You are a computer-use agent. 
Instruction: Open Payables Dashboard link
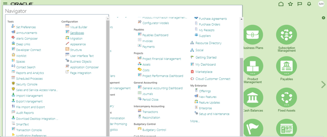click(156, 35)
